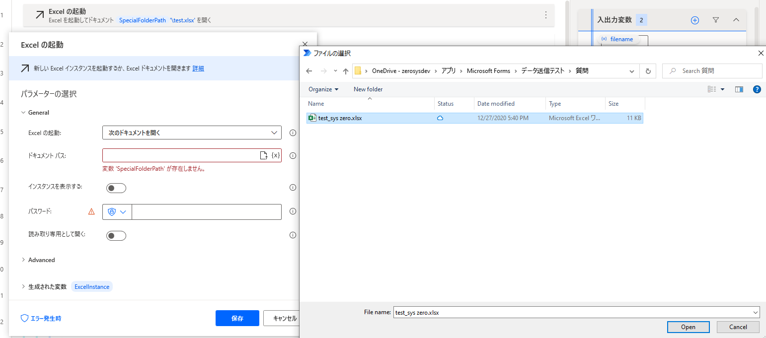Click info icon beside 読み取り専用として開く toggle
This screenshot has height=338, width=766.
pyautogui.click(x=293, y=235)
